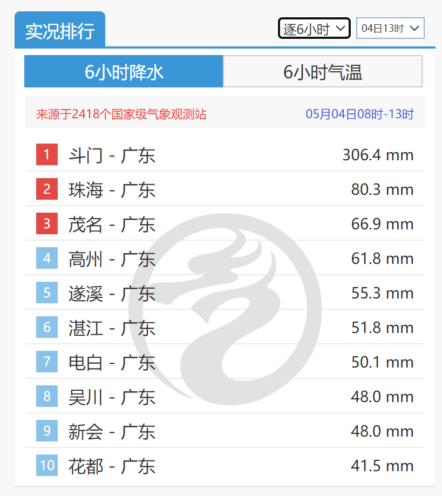Click the 306.4 mm rainfall value
Viewport: 442px width, 496px height.
click(378, 155)
